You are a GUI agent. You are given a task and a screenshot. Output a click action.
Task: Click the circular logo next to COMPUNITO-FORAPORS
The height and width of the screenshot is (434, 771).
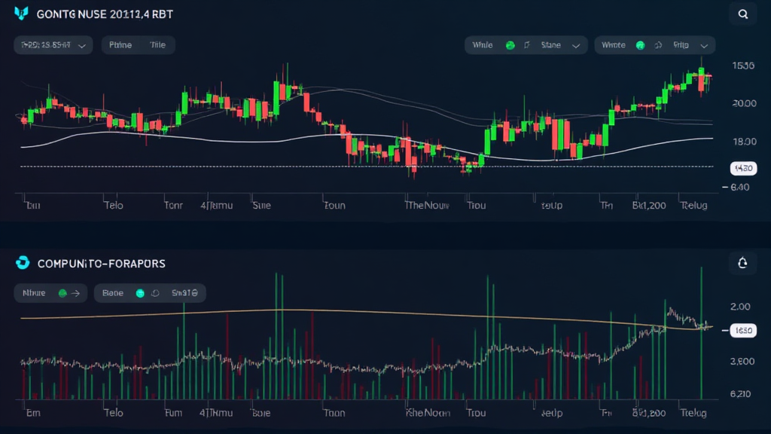tap(23, 263)
